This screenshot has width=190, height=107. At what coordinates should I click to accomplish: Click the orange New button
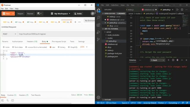(x=7, y=13)
